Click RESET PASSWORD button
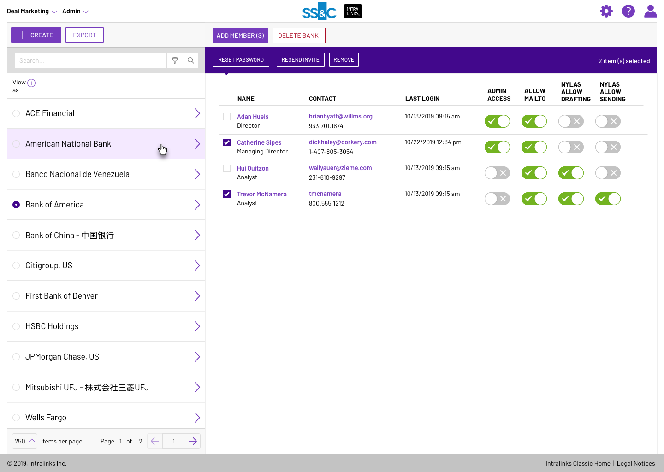 [241, 60]
